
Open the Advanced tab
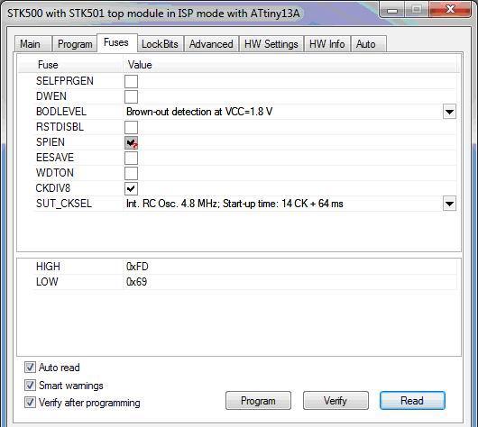coord(211,44)
